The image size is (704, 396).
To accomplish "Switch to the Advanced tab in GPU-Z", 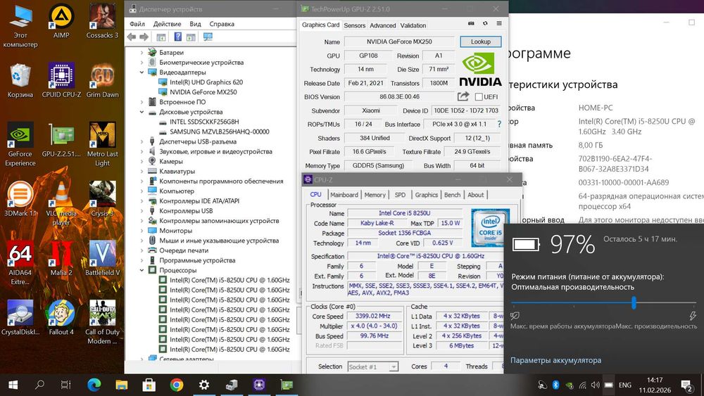I will [x=383, y=25].
